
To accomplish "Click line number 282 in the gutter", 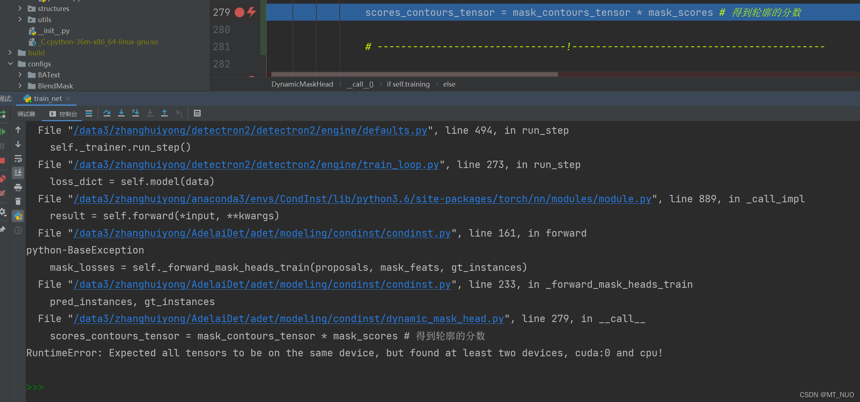I will click(222, 64).
